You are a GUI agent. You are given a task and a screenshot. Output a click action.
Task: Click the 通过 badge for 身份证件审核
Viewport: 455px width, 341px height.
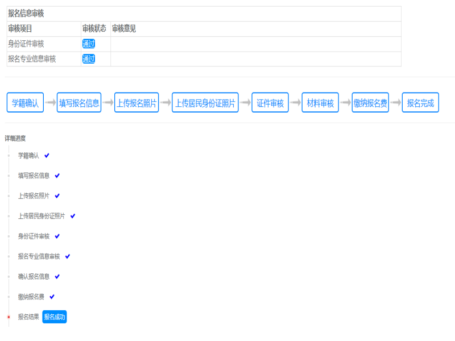88,43
